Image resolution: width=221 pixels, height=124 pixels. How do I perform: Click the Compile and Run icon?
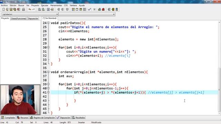coord(80,9)
